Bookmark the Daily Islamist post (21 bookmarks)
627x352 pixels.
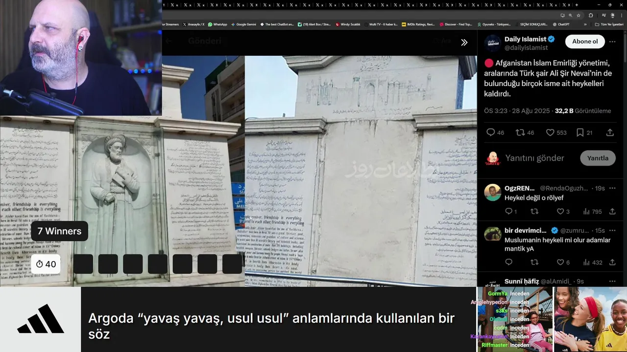[584, 132]
